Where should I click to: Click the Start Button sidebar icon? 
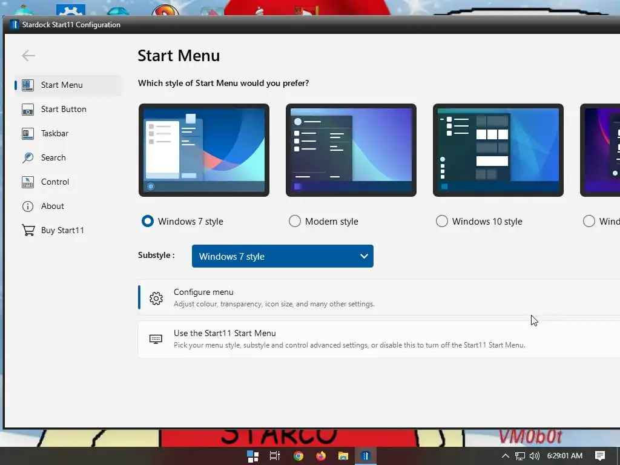[28, 110]
